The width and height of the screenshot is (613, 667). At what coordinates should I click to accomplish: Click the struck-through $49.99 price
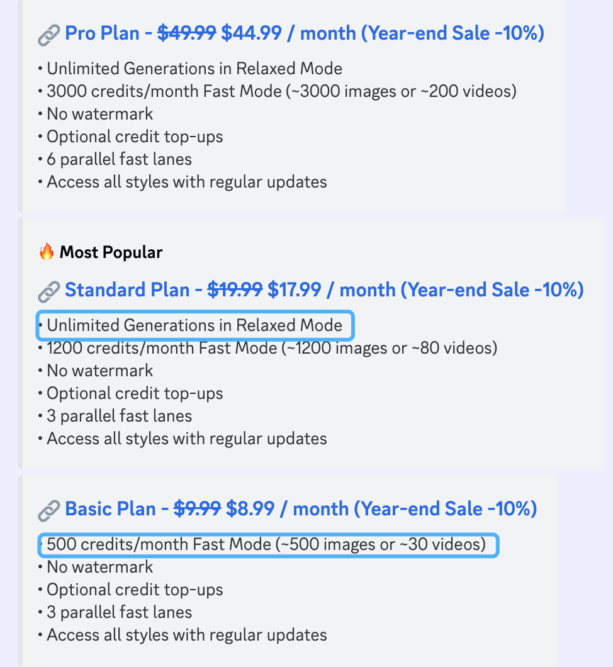pos(187,33)
